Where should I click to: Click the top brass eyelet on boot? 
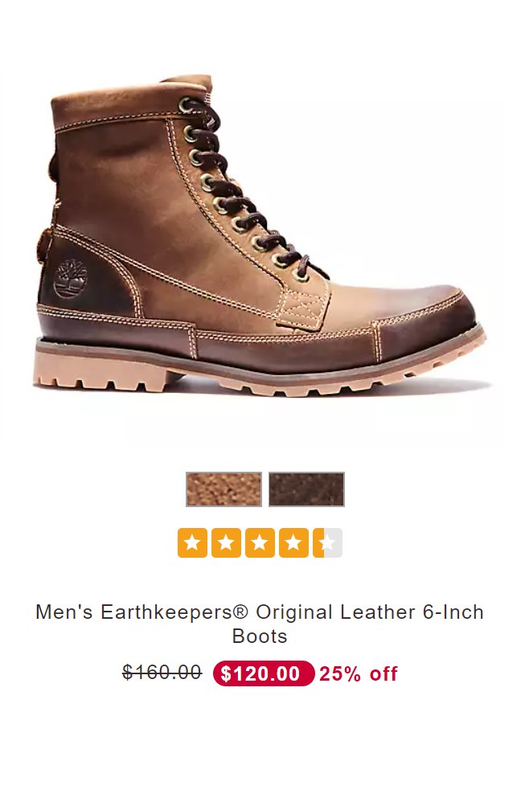coord(185,104)
